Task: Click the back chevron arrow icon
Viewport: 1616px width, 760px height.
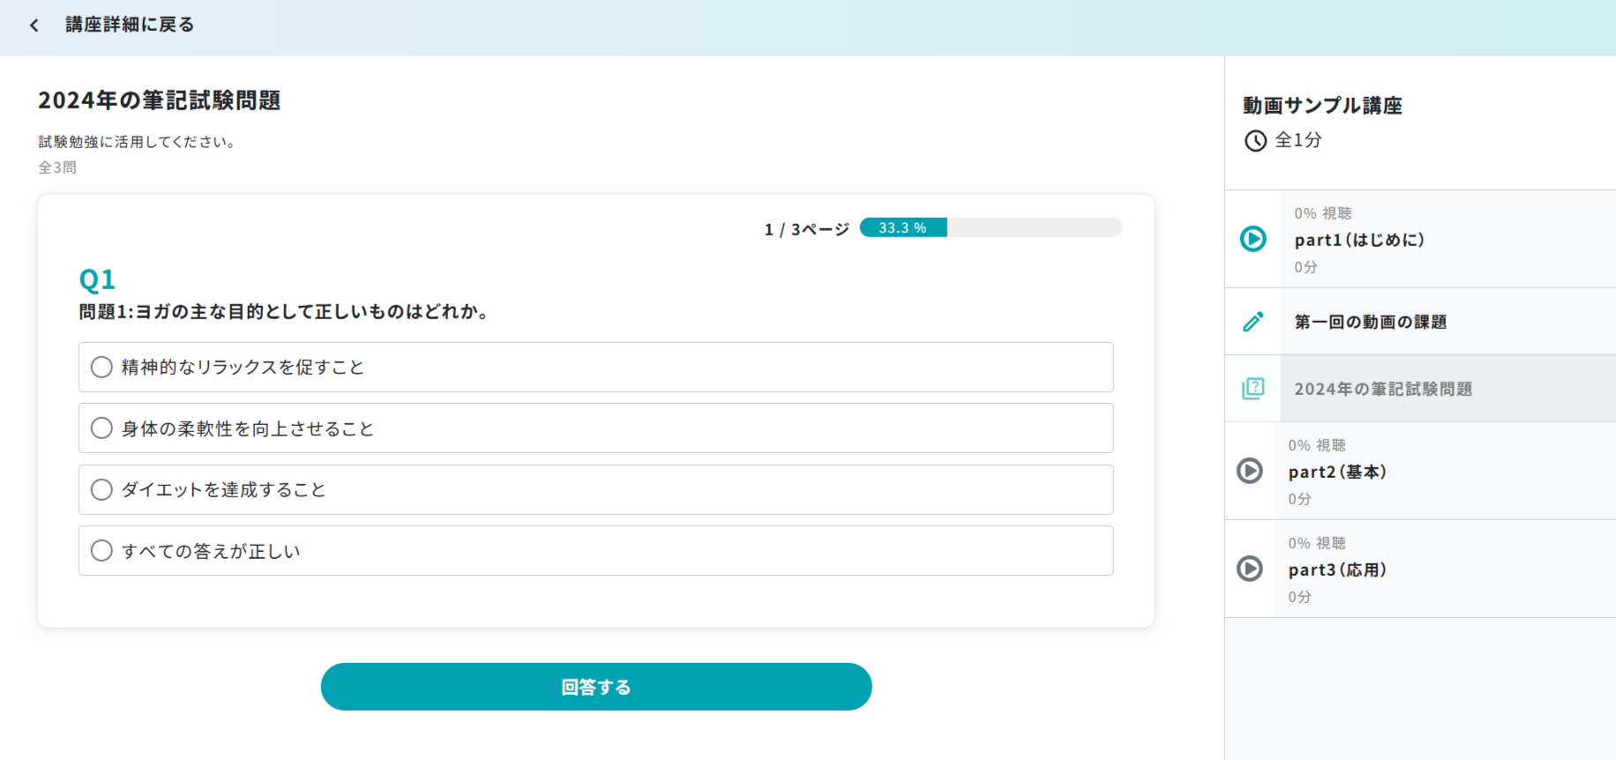Action: (34, 26)
